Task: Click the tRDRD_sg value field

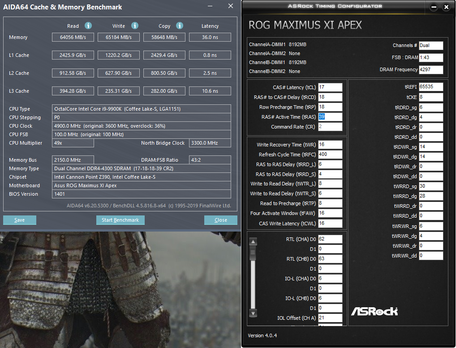Action: pyautogui.click(x=431, y=107)
